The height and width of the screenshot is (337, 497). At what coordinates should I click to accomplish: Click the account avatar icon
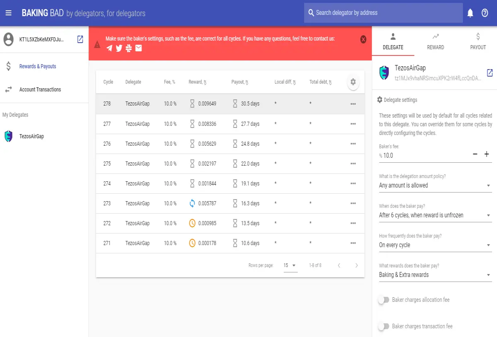click(x=8, y=39)
